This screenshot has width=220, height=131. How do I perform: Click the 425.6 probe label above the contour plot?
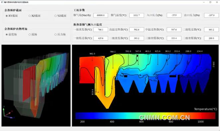[158, 51]
